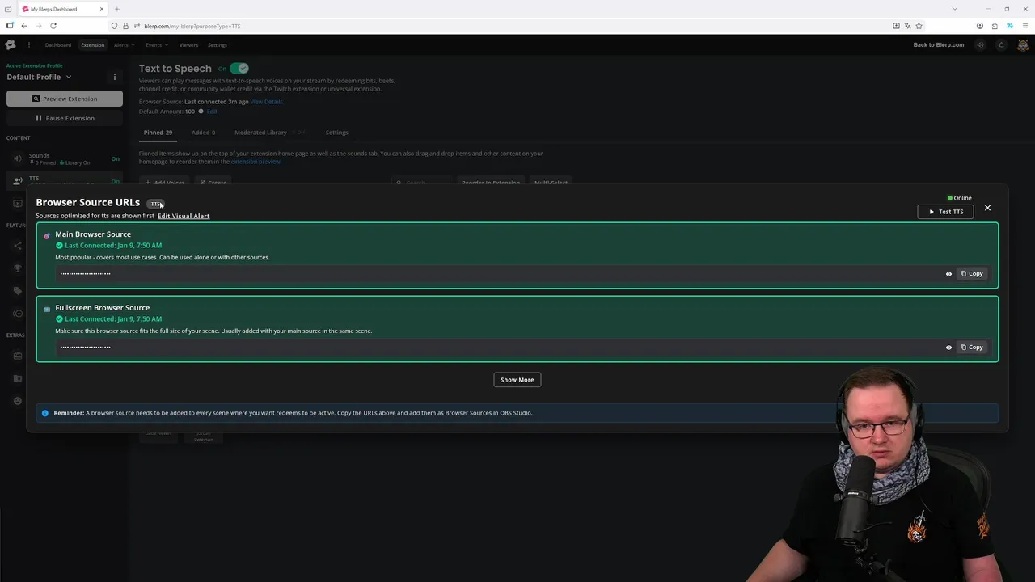Go to the Dashboard nav item

pyautogui.click(x=58, y=45)
